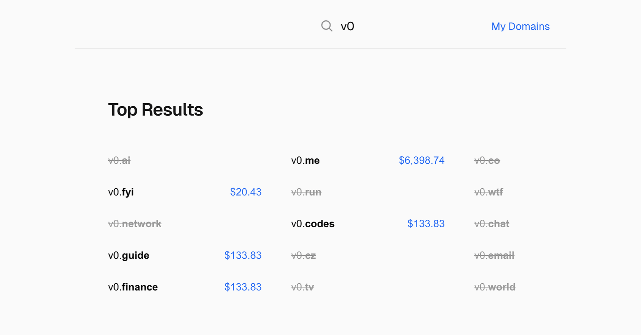Viewport: 641px width, 335px height.
Task: Pick the v0.finance domain
Action: [133, 287]
